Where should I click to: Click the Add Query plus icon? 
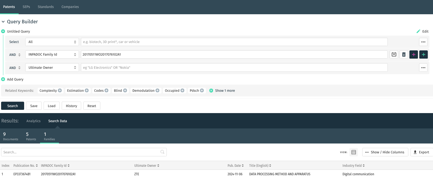point(3,79)
